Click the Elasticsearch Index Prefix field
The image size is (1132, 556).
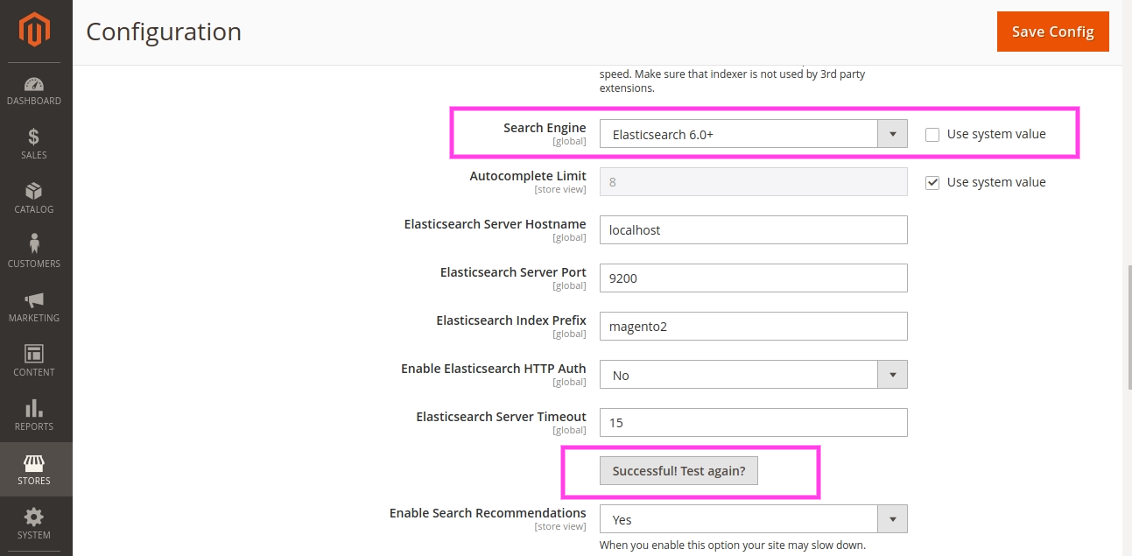753,327
